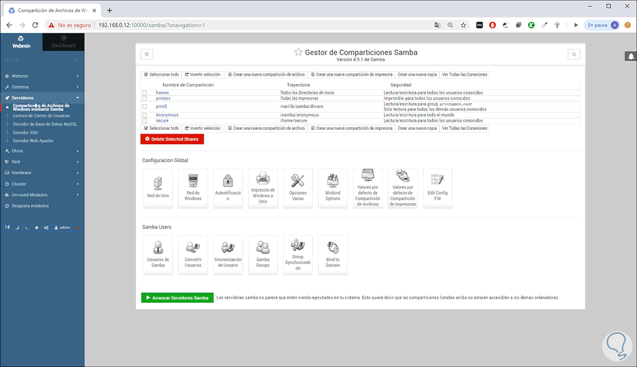Viewport: 637px width, 367px height.
Task: Tick the checkbox for the printers share
Action: coord(144,99)
